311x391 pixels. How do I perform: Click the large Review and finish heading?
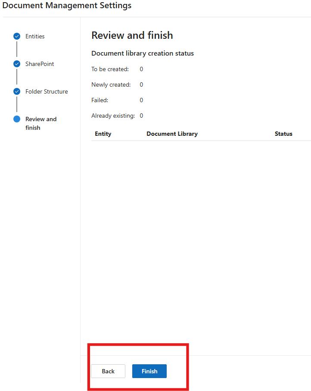pyautogui.click(x=132, y=35)
